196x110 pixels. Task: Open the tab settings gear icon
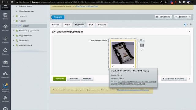(x=186, y=24)
